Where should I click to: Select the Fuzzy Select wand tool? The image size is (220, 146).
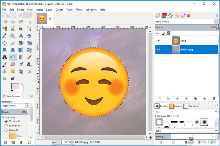click(x=29, y=22)
